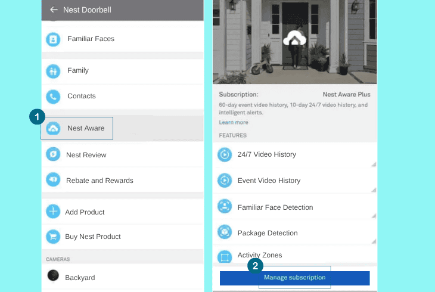
Task: Expand the 24/7 Video History row corner
Action: (x=374, y=164)
